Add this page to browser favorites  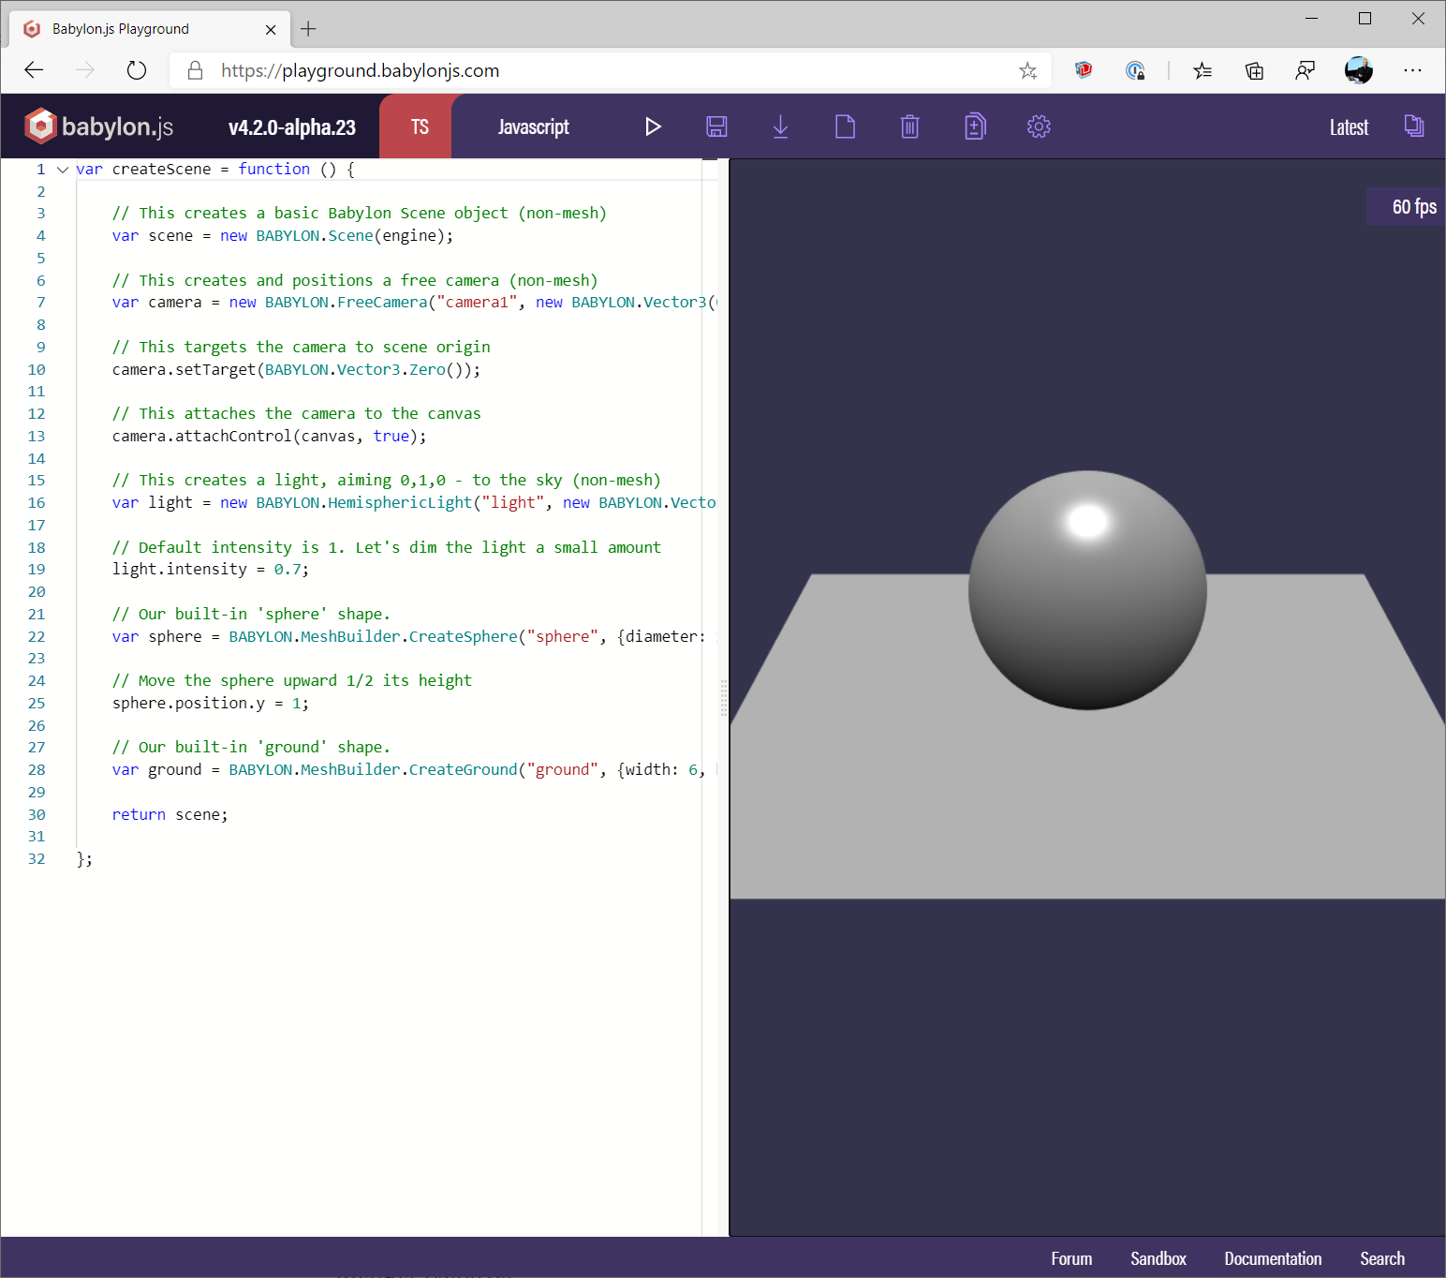click(1027, 70)
